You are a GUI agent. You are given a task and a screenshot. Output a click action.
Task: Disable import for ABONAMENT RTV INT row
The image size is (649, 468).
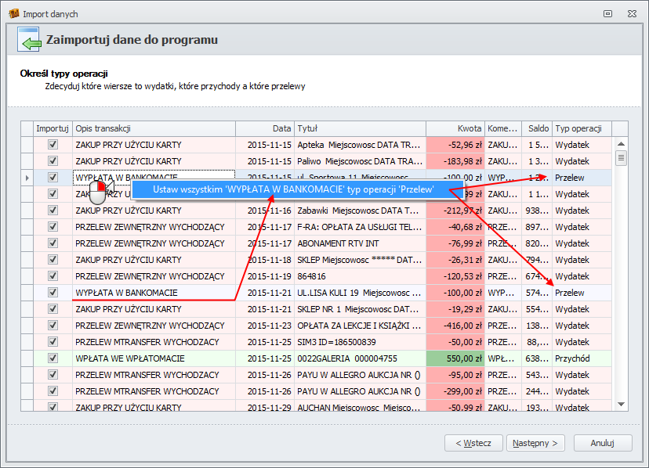[x=53, y=243]
